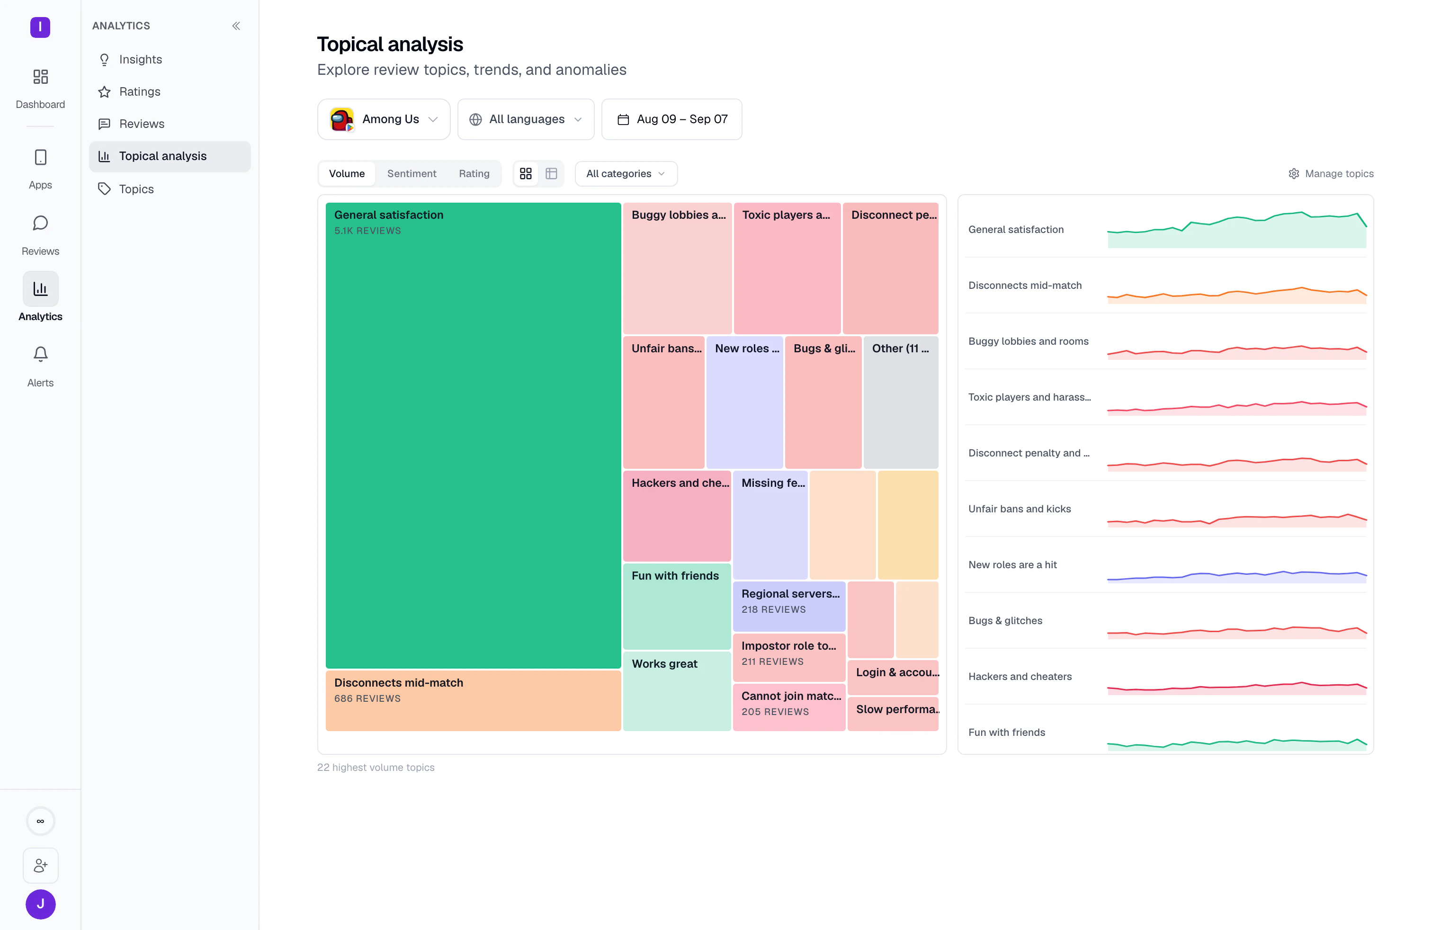Select Topical analysis menu item
Viewport: 1432px width, 930px height.
pos(170,156)
